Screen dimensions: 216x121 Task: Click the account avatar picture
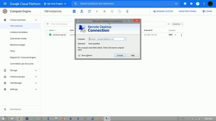click(x=210, y=4)
